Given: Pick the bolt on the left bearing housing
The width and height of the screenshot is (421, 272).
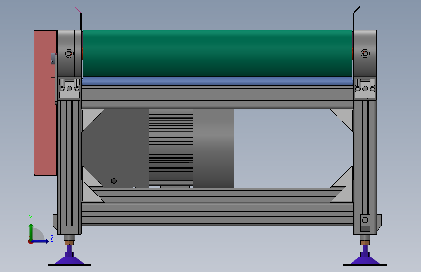Looking at the screenshot, I should pyautogui.click(x=69, y=54).
